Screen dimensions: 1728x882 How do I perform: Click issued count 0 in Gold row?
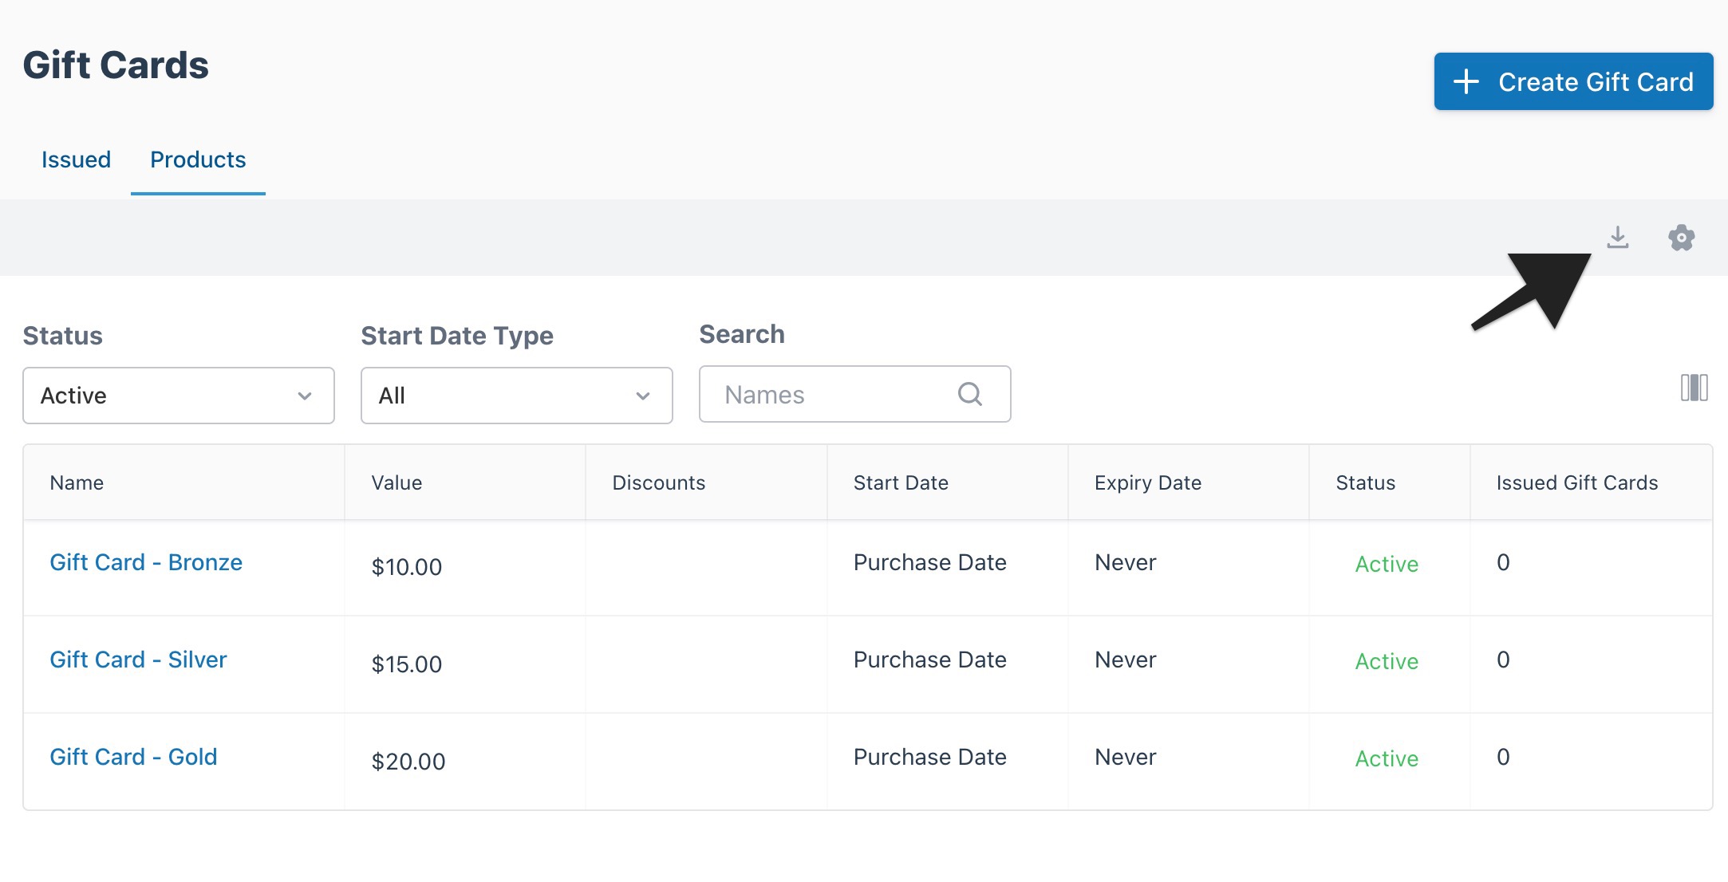[x=1503, y=757]
